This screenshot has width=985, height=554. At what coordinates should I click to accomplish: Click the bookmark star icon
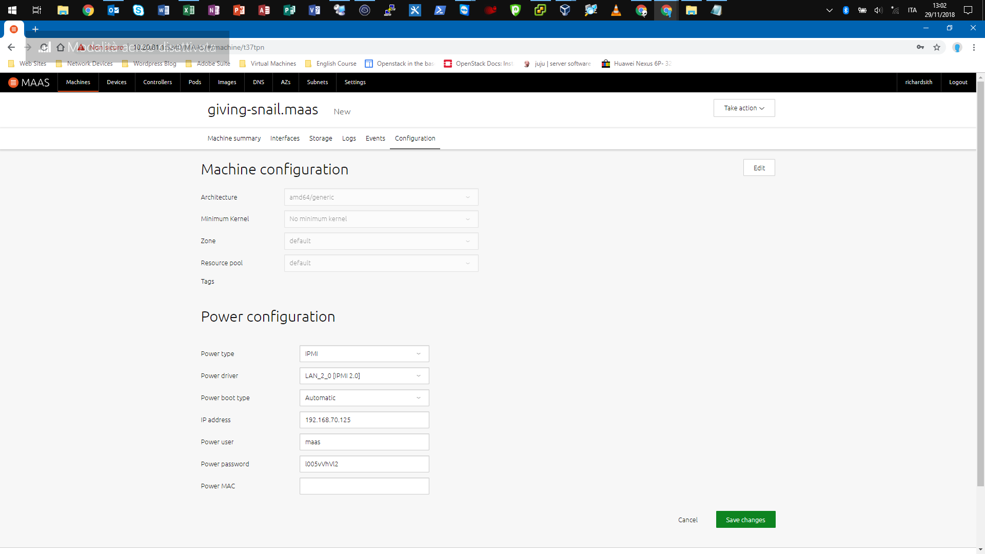[x=937, y=47]
